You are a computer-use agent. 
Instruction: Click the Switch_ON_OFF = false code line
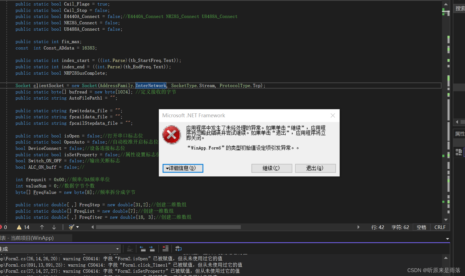[68, 161]
